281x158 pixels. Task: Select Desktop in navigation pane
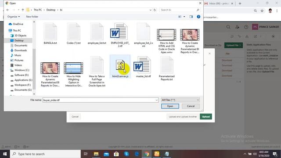click(19, 40)
